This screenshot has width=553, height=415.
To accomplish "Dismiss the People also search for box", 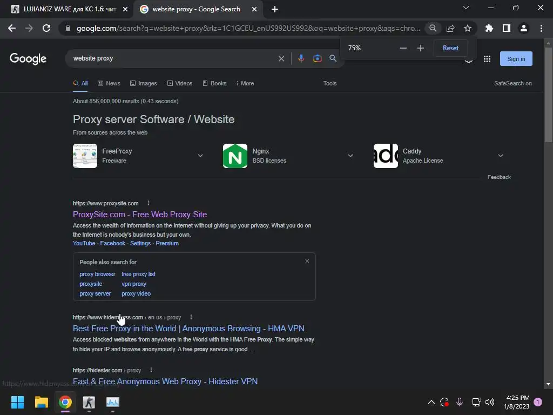I will tap(307, 261).
